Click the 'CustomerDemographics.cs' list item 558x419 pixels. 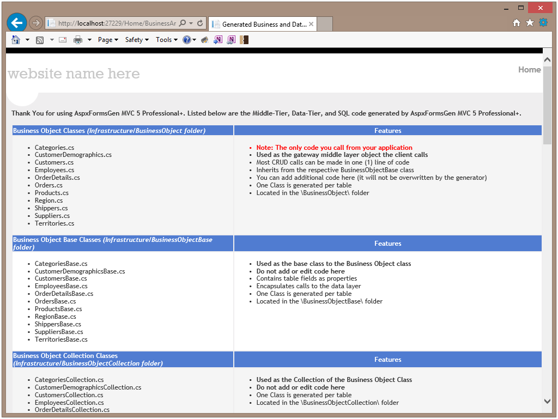point(74,155)
